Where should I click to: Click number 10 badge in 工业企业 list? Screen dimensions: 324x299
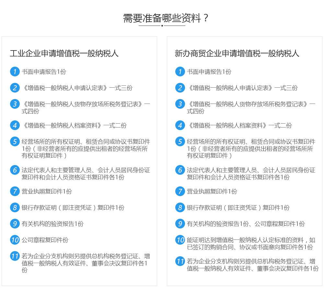(15, 240)
